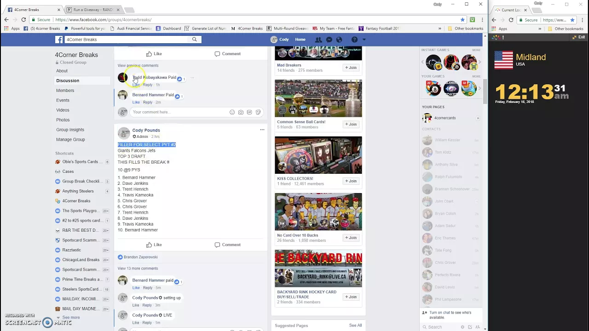This screenshot has width=589, height=331.
Task: Open Group Insights
Action: pyautogui.click(x=70, y=130)
